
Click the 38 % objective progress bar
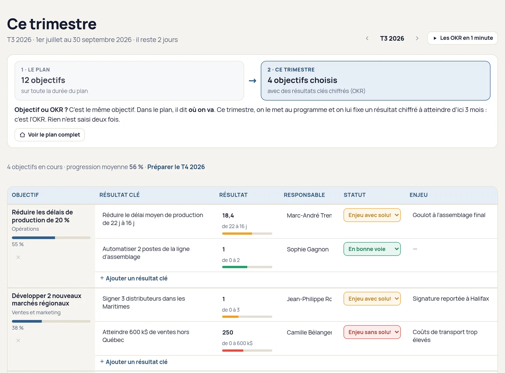tap(51, 321)
